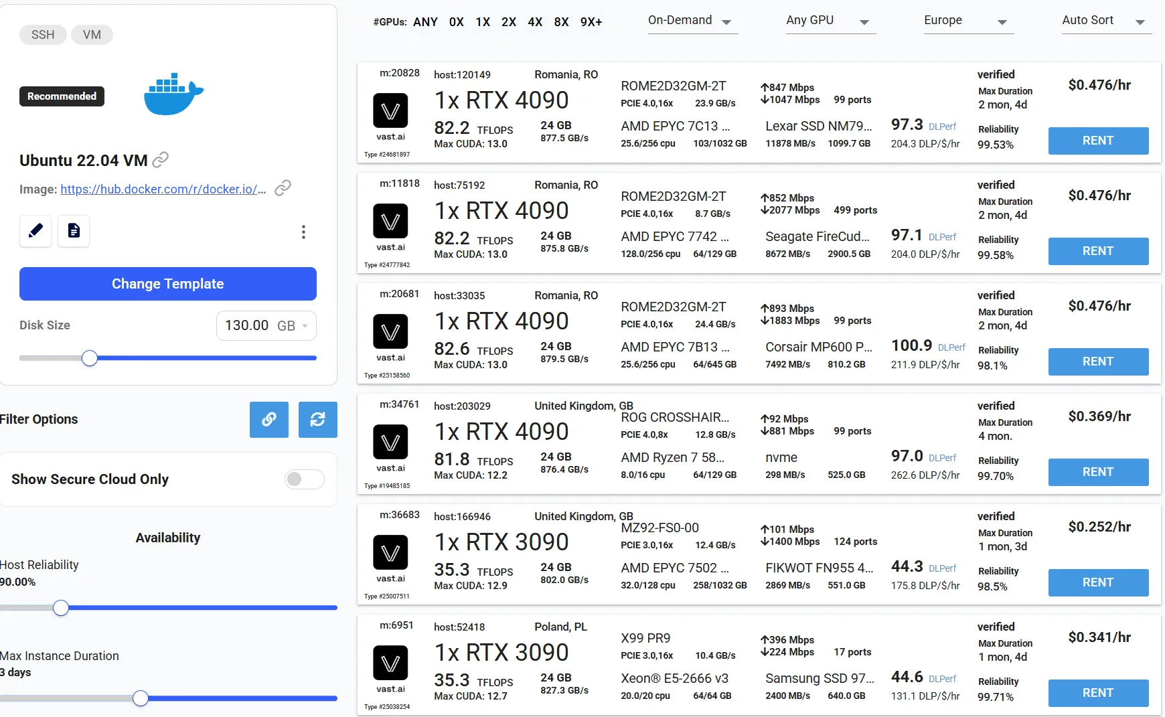Screen dimensions: 1165x717
Task: Open the pencil edit template icon
Action: click(x=35, y=231)
